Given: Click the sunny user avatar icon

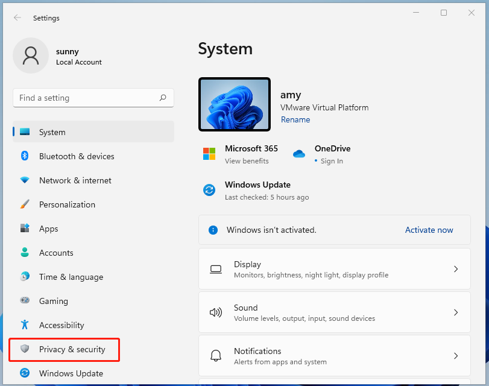Looking at the screenshot, I should click(31, 55).
